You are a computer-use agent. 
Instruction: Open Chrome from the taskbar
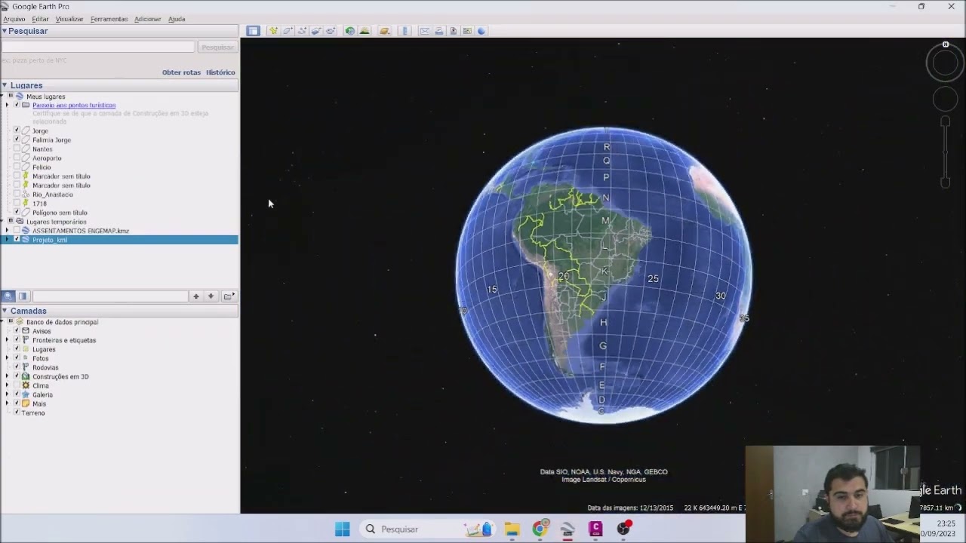click(x=540, y=529)
